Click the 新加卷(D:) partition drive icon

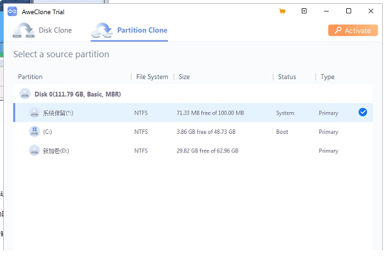[x=34, y=151]
